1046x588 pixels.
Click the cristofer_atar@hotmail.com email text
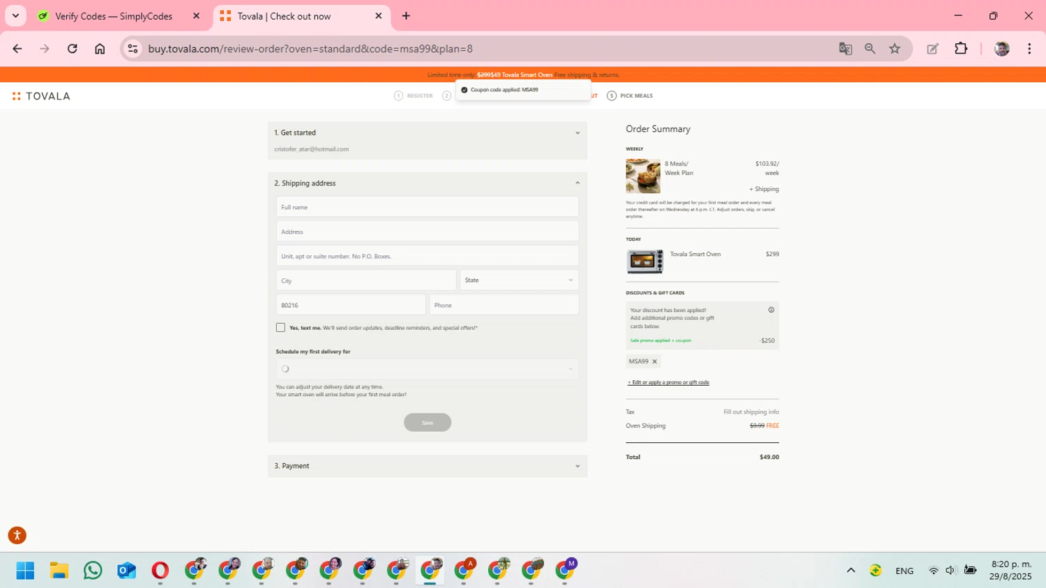pyautogui.click(x=312, y=149)
